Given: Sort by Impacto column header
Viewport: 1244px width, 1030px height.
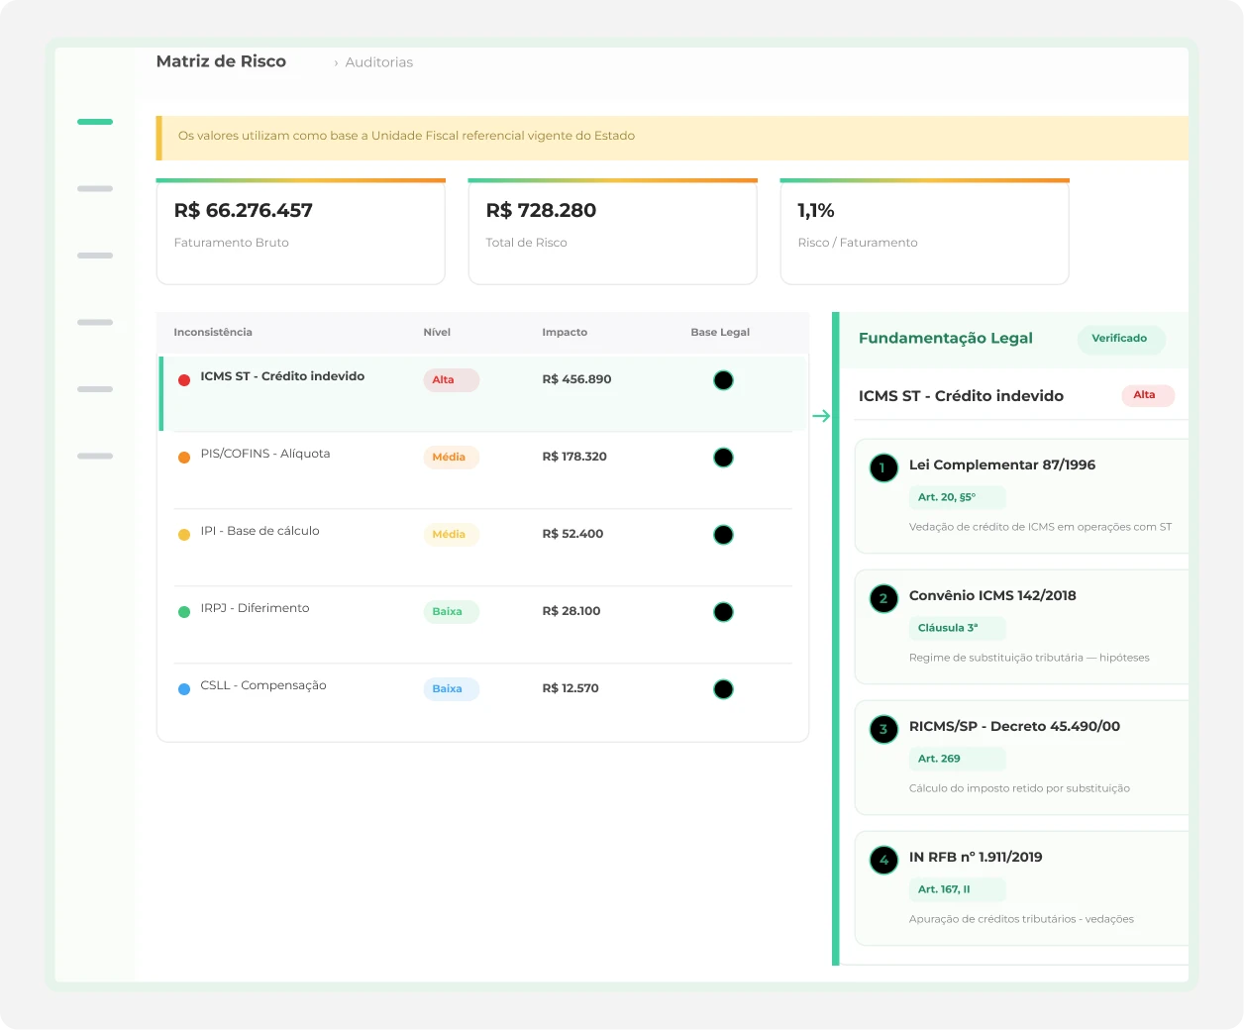Looking at the screenshot, I should (565, 333).
